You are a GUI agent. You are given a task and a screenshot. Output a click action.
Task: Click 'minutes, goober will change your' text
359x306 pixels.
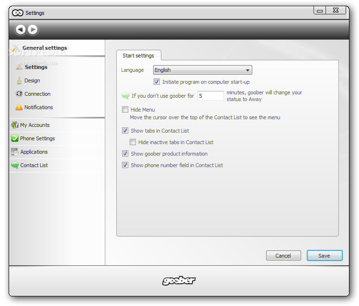tap(264, 92)
